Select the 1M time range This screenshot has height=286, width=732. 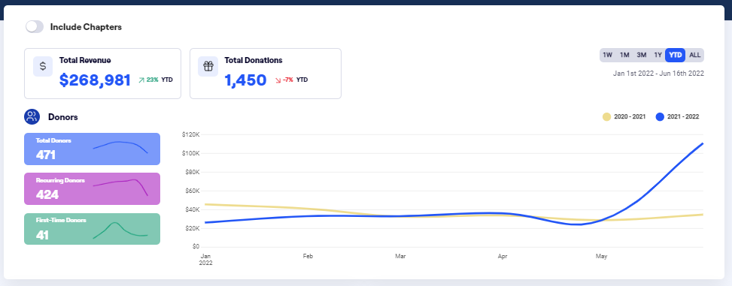(624, 55)
